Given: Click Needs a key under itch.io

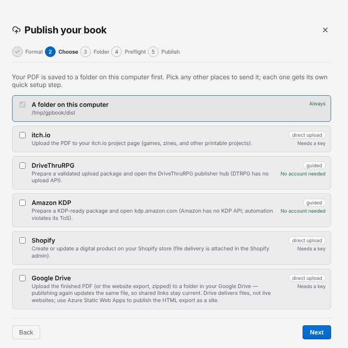Looking at the screenshot, I should click(x=311, y=144).
